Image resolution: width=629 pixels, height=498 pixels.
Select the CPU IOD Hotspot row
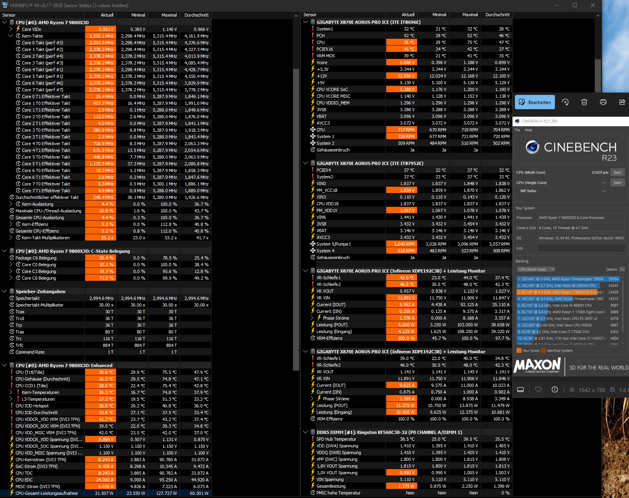[x=105, y=406]
